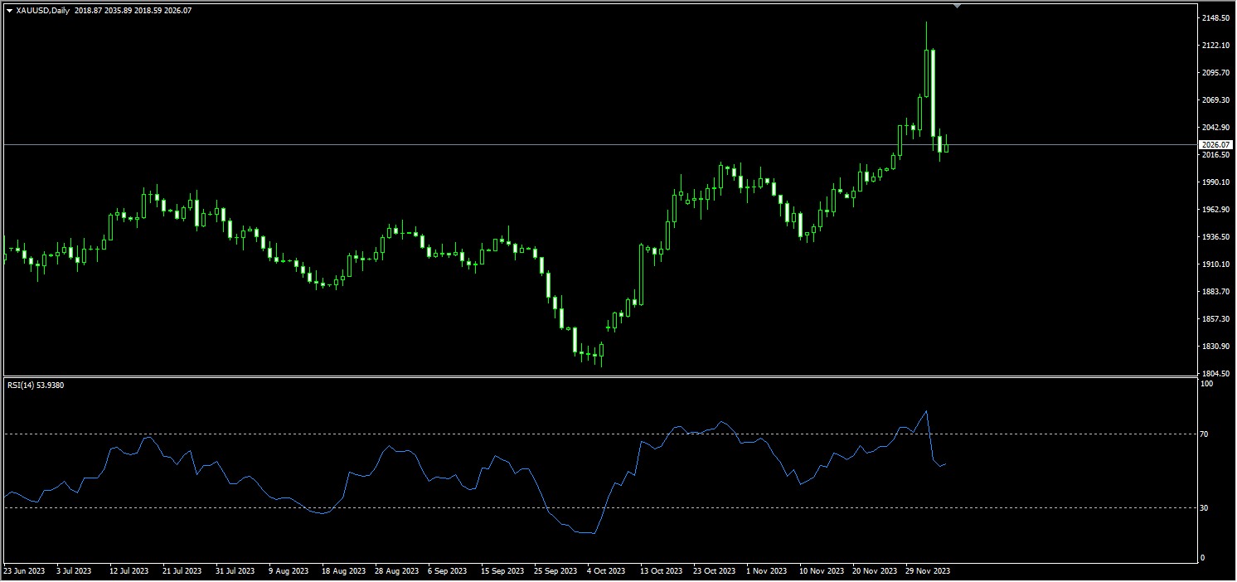This screenshot has height=582, width=1237.
Task: Click the RSI(14) 53.9380 indicator label
Action: pyautogui.click(x=35, y=386)
